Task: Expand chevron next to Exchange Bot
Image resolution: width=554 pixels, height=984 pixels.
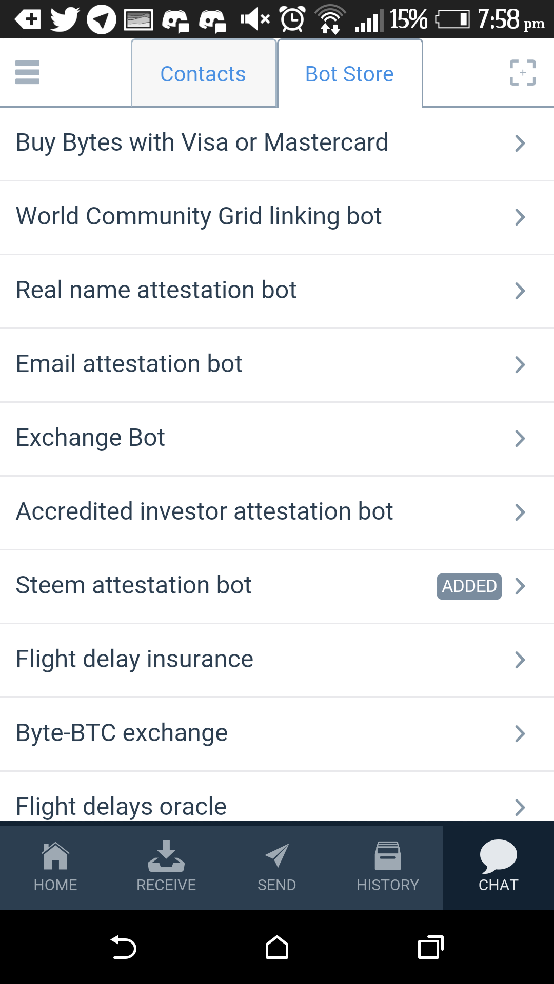Action: coord(520,439)
